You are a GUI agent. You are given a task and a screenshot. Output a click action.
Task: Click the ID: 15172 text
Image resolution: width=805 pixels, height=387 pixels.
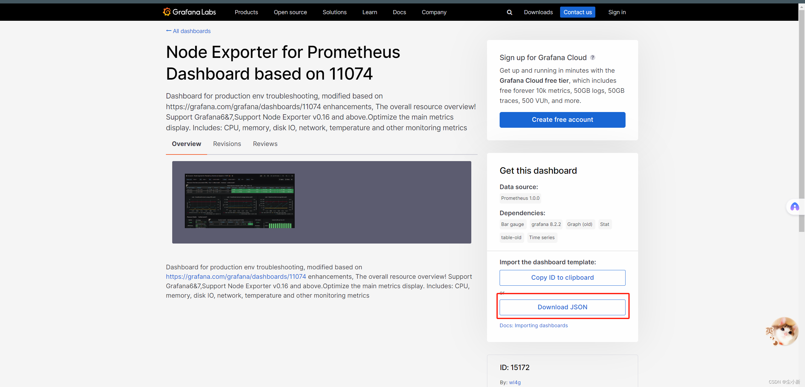(515, 367)
